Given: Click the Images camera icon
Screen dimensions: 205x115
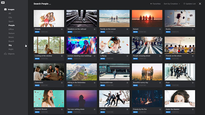Looking at the screenshot, I should click(5, 9).
